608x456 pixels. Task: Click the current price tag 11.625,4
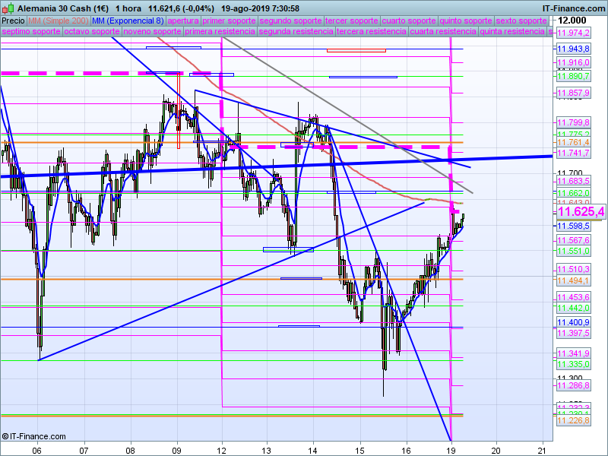[580, 211]
